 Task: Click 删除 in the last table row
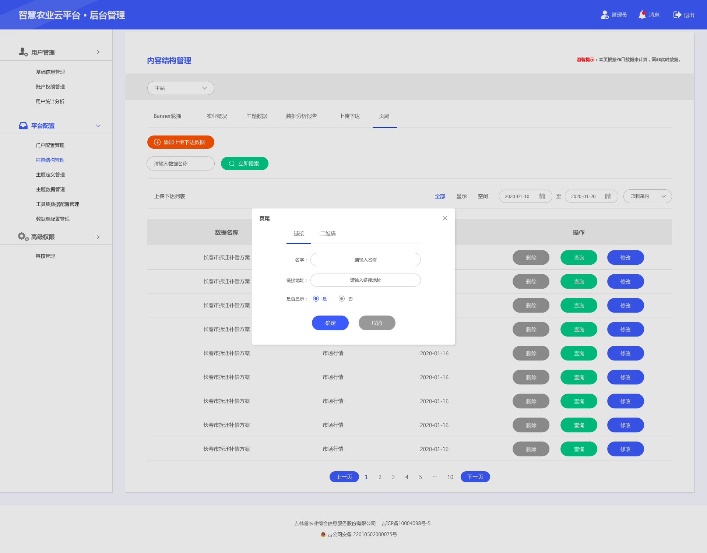tap(531, 449)
